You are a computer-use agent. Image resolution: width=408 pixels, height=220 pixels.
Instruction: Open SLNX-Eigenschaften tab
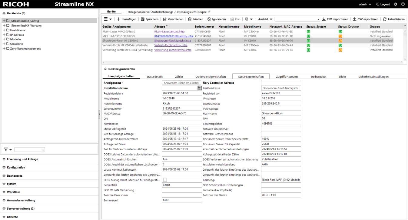251,76
